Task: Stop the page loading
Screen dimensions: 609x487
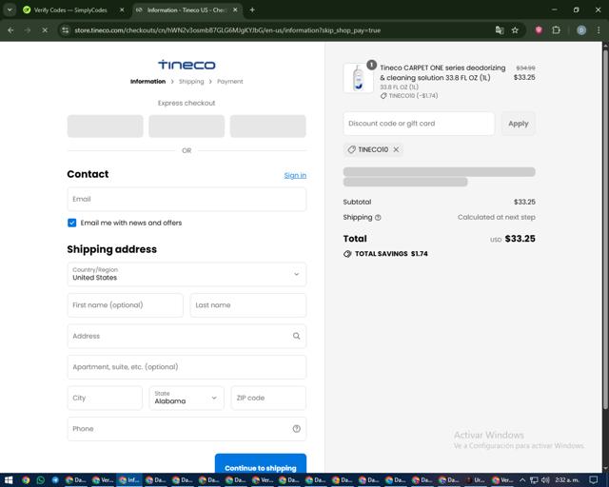Action: pos(45,30)
